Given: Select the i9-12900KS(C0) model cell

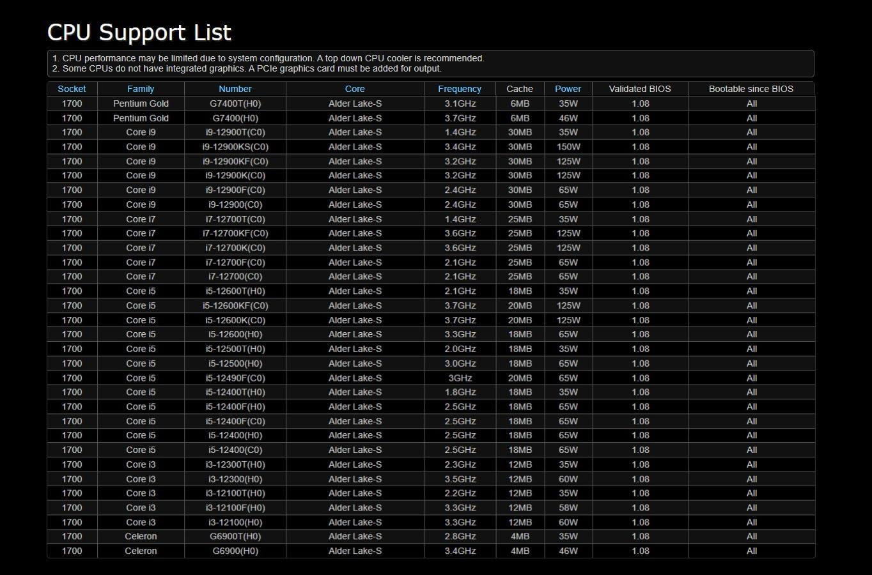Looking at the screenshot, I should tap(235, 147).
